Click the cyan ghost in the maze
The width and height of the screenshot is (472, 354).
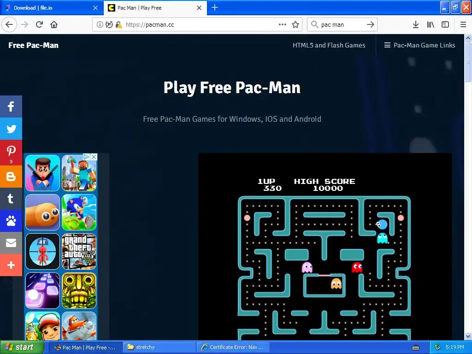382,238
